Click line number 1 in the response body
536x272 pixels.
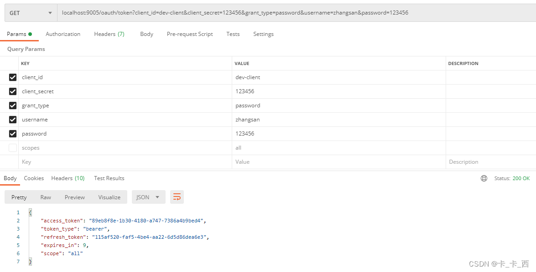point(18,212)
